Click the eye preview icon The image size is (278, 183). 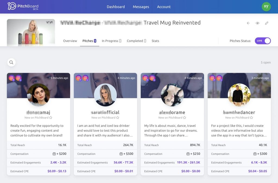point(257,23)
